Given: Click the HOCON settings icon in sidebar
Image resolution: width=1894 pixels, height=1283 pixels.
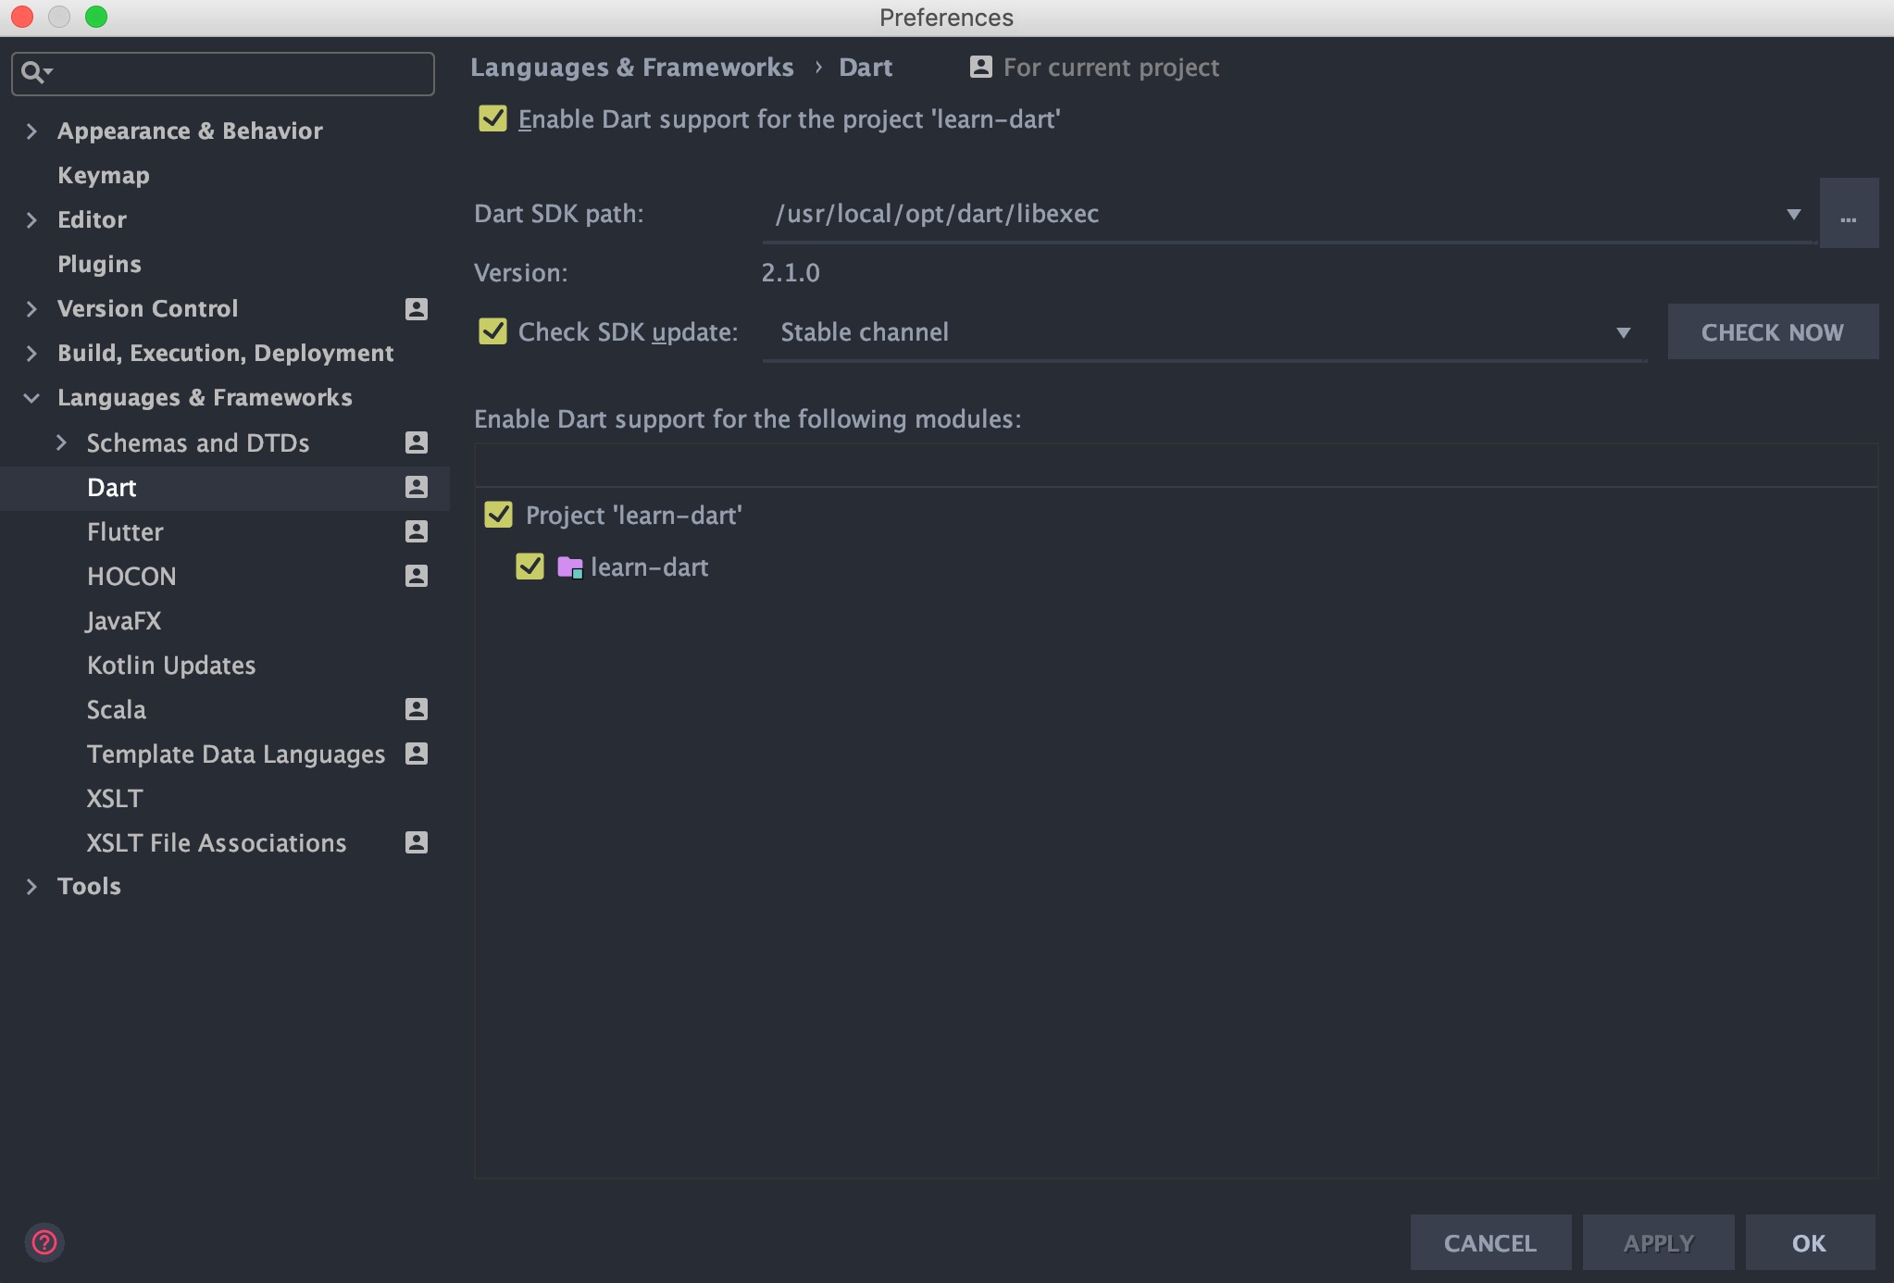Looking at the screenshot, I should (x=414, y=574).
